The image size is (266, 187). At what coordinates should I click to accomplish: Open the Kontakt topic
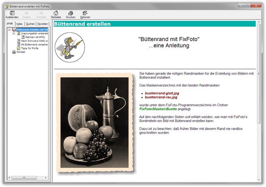tap(21, 52)
